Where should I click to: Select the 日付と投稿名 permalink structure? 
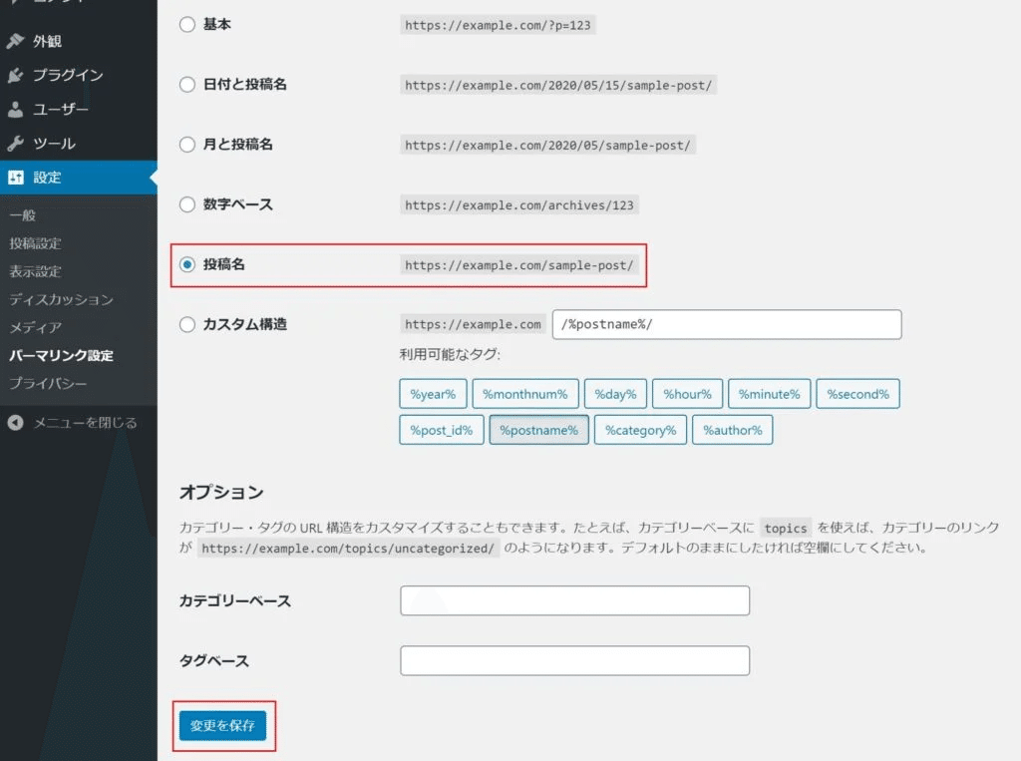[x=186, y=85]
